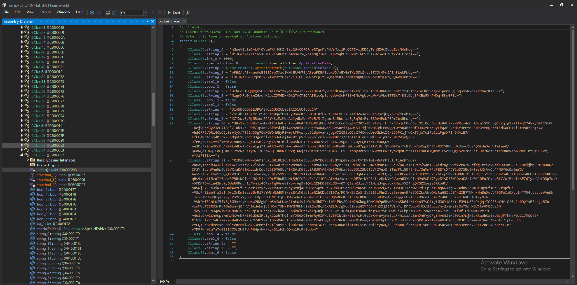Click the Redo toolbar icon
The height and width of the screenshot is (285, 577).
click(160, 13)
